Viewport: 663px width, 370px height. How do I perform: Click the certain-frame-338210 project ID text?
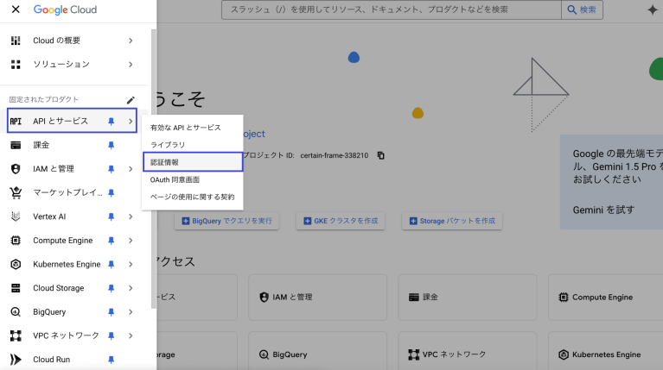(334, 156)
